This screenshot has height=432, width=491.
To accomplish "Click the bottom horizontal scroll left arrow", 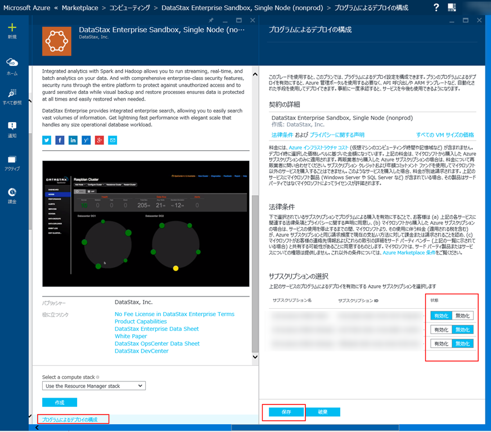I will [37, 427].
